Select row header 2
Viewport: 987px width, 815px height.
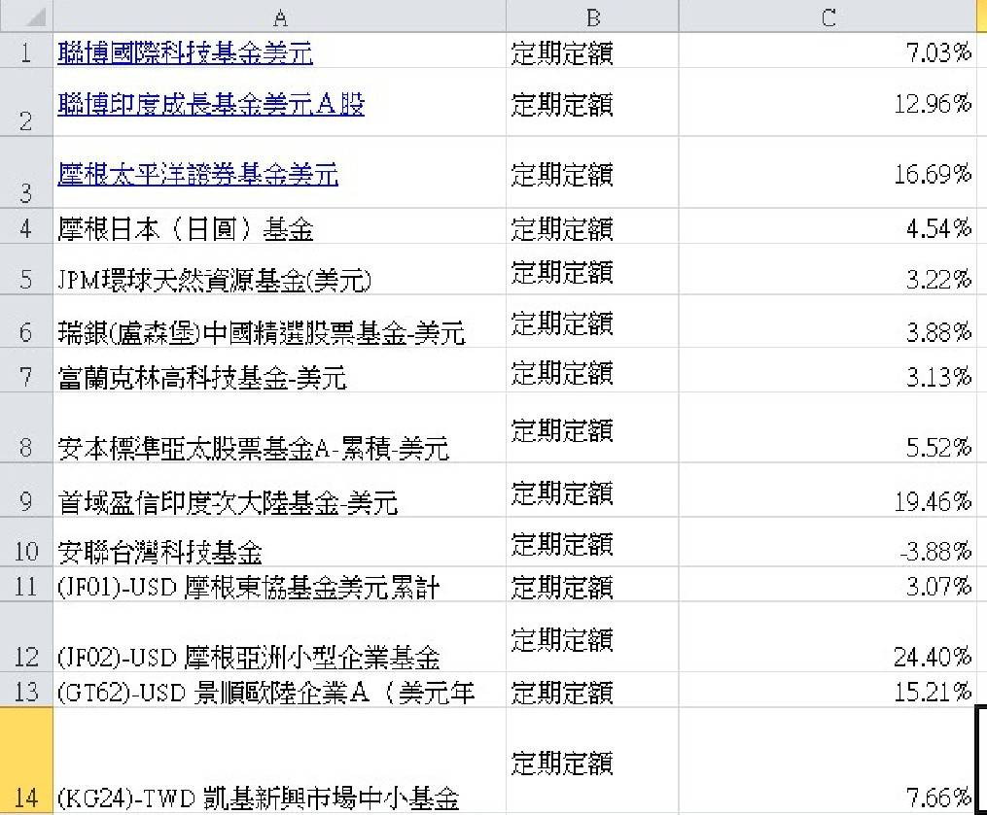pos(26,102)
